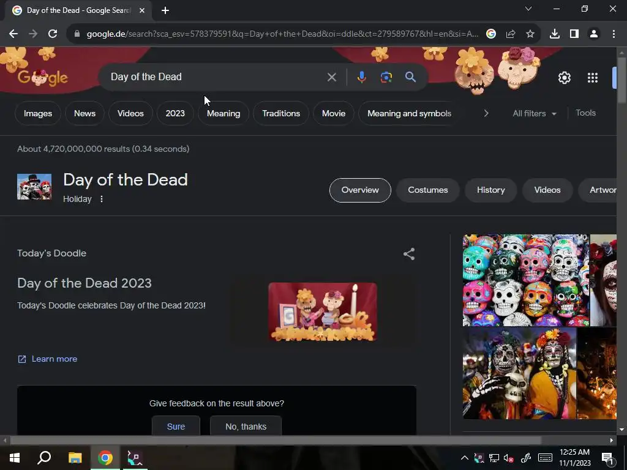Open the tab search chevron
The height and width of the screenshot is (470, 627).
(528, 9)
